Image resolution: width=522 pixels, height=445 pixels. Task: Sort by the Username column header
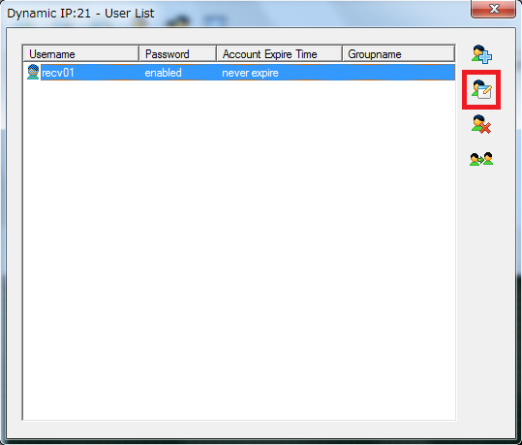coord(81,53)
